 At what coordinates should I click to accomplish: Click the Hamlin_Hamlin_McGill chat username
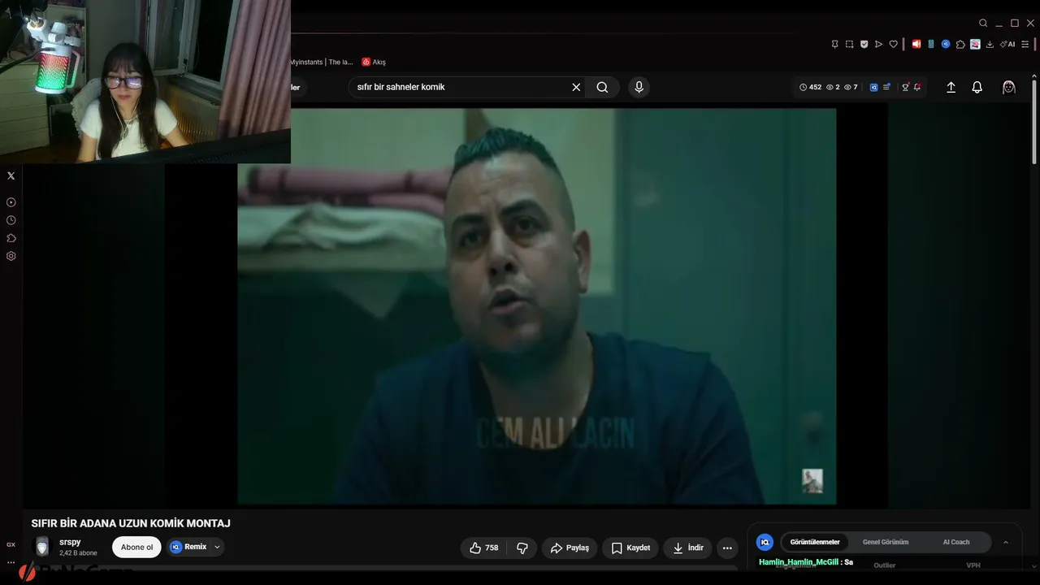pos(799,561)
